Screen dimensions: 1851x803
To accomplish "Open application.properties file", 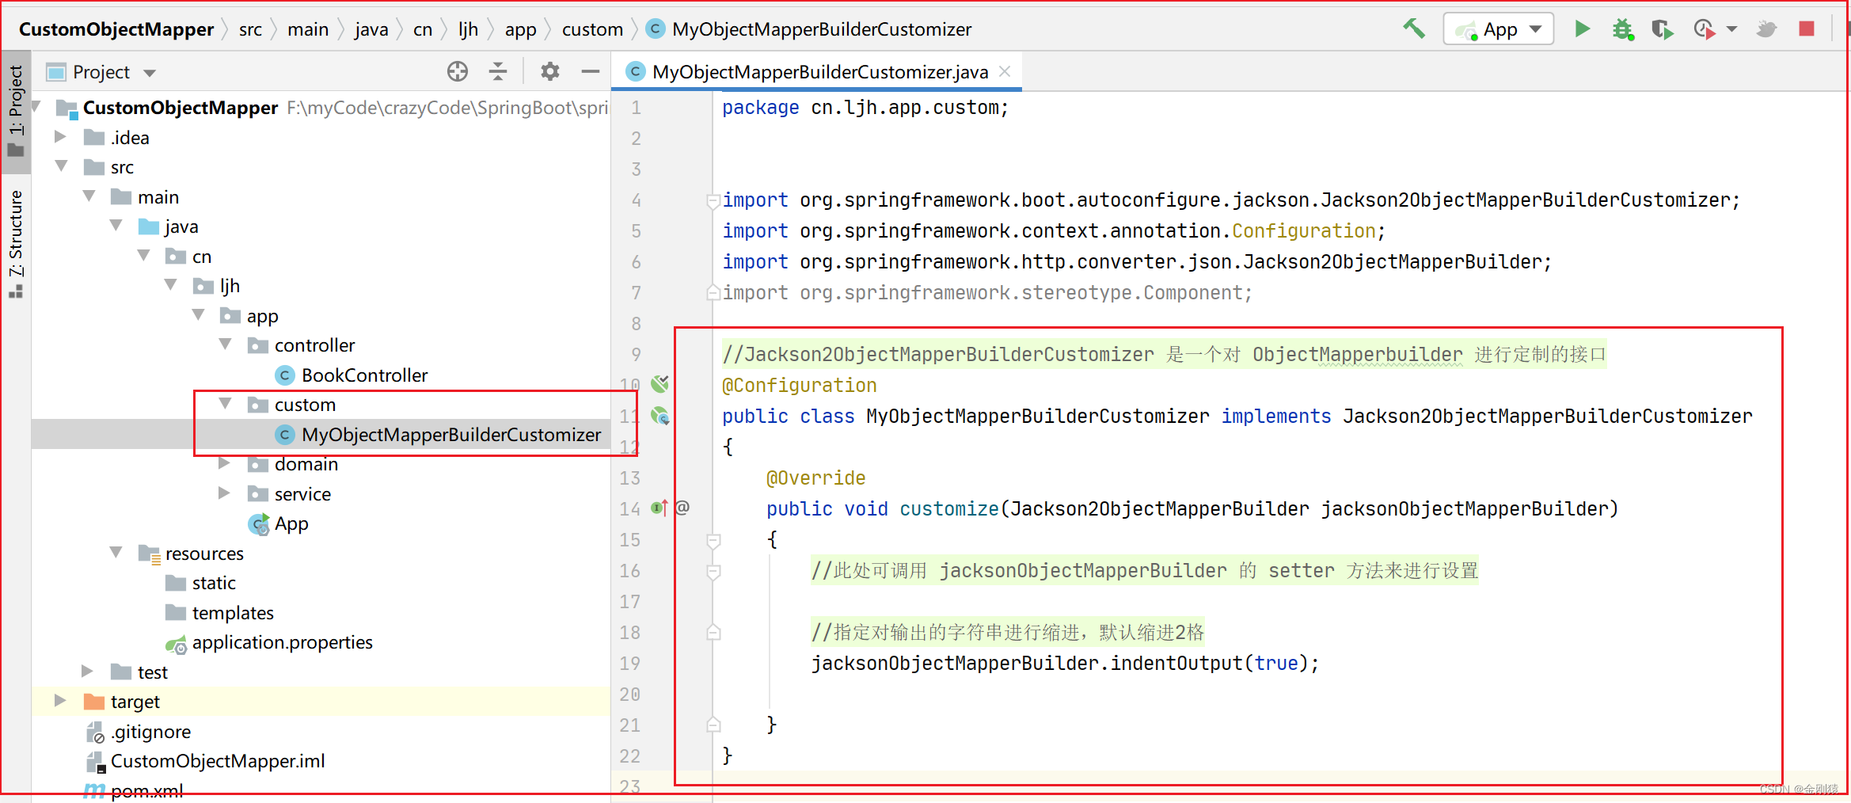I will pos(269,642).
